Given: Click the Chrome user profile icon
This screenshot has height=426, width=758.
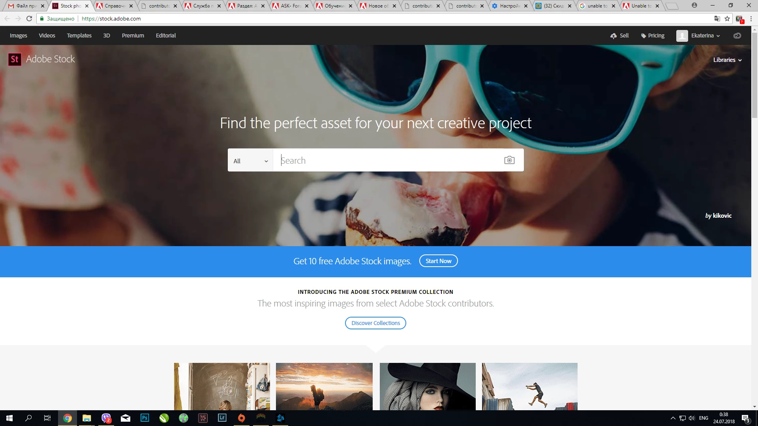Looking at the screenshot, I should (x=694, y=6).
